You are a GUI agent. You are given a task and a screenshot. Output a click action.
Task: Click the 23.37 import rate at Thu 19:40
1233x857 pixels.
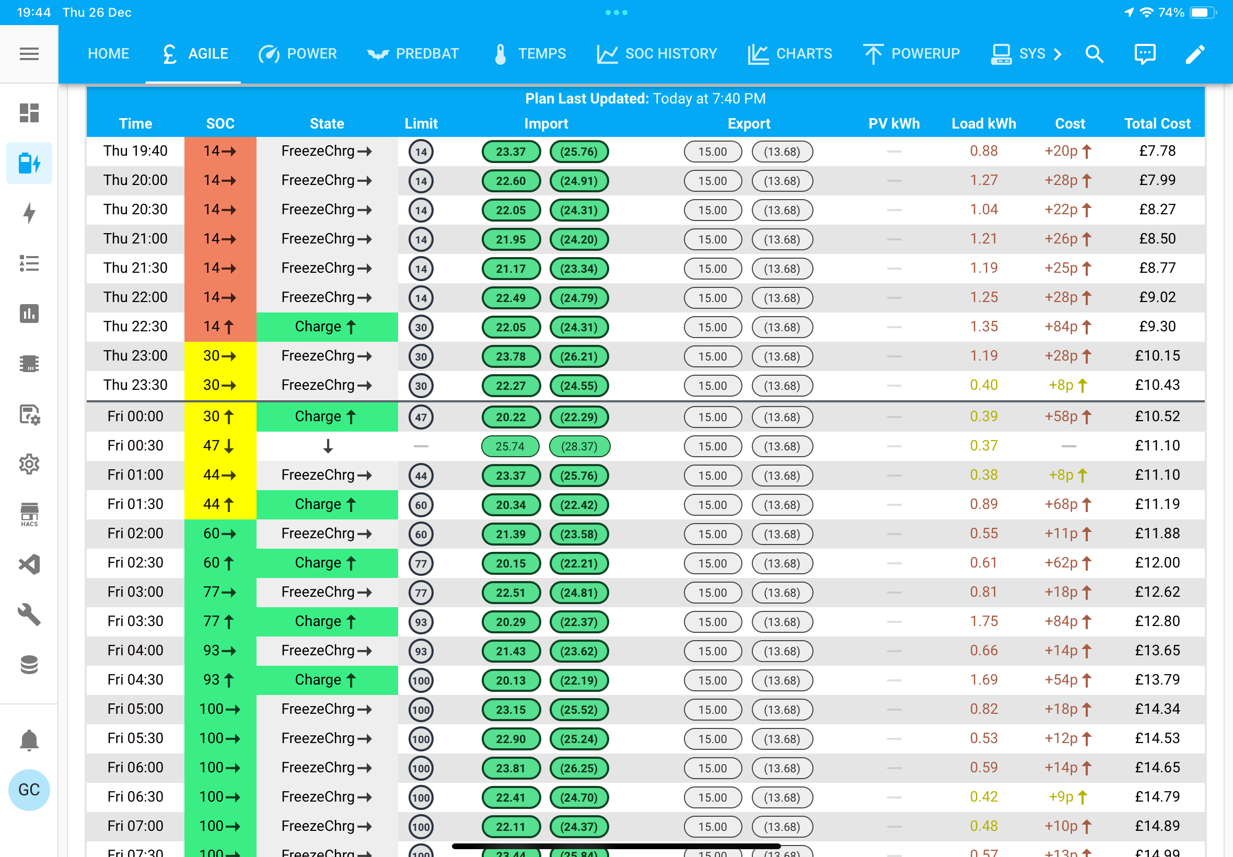[510, 152]
